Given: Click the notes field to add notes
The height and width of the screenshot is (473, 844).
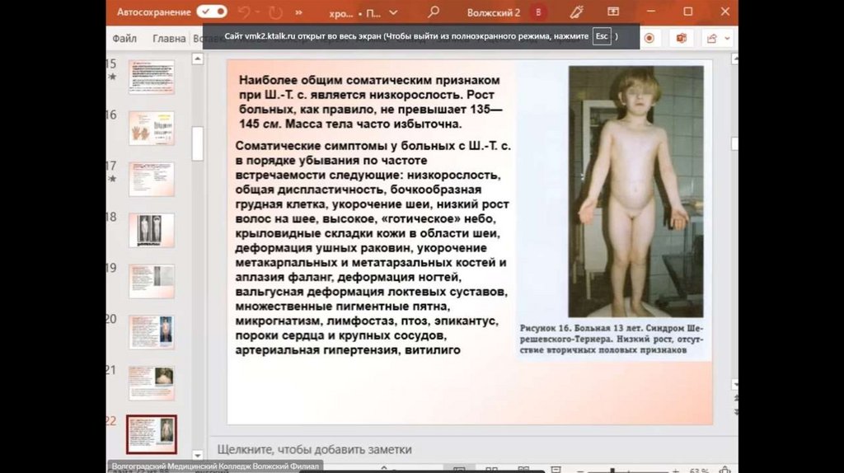Looking at the screenshot, I should pos(314,450).
